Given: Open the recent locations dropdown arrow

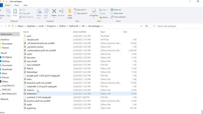Looking at the screenshot, I should pyautogui.click(x=5, y=26).
